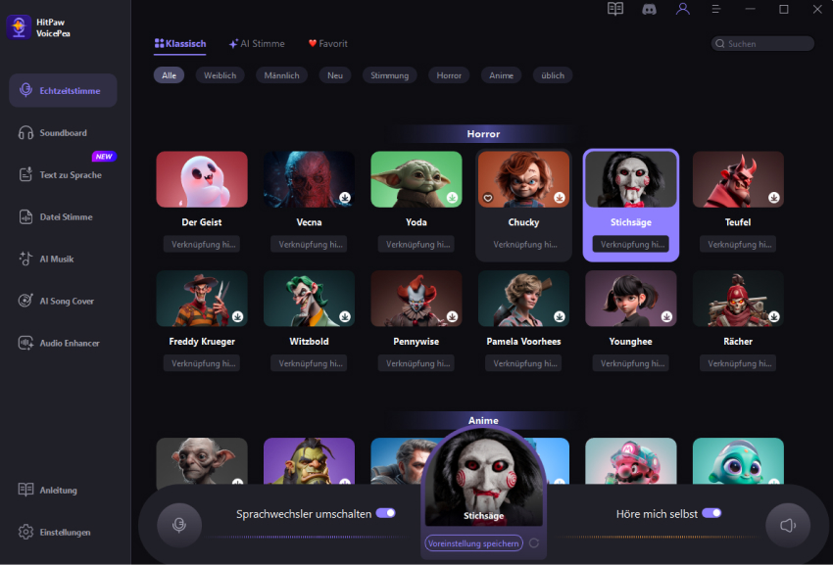Open the user account icon
833x565 pixels.
pyautogui.click(x=683, y=9)
